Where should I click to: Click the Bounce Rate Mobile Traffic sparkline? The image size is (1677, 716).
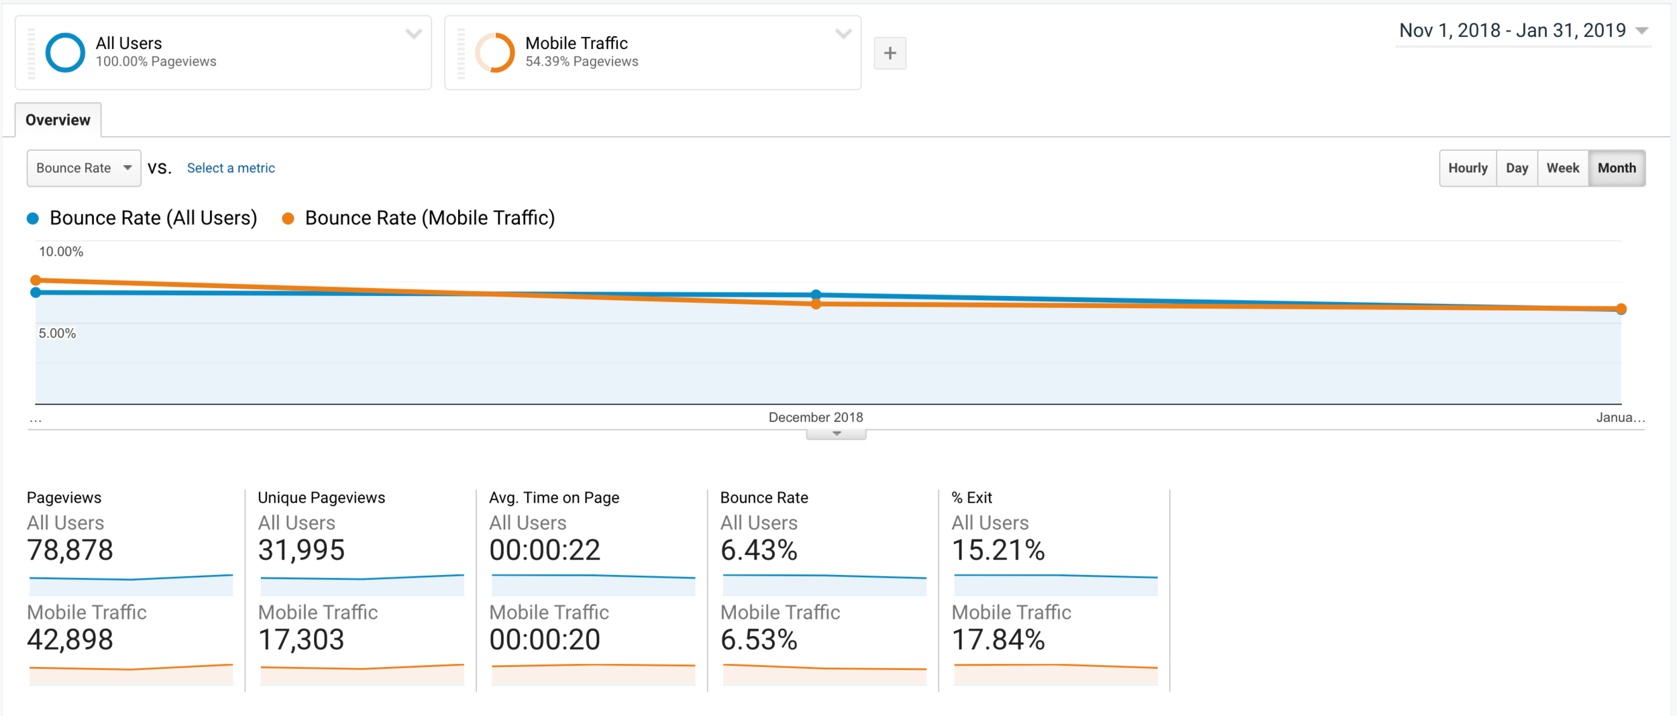824,674
